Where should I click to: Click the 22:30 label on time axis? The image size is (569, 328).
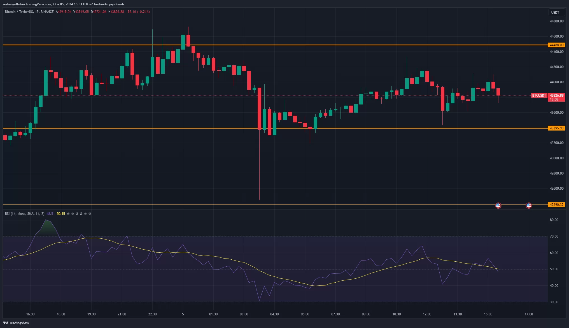[152, 314]
